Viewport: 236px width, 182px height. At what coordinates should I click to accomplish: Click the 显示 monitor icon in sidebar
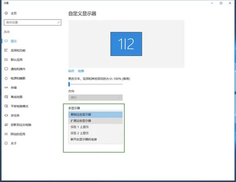pos(6,41)
